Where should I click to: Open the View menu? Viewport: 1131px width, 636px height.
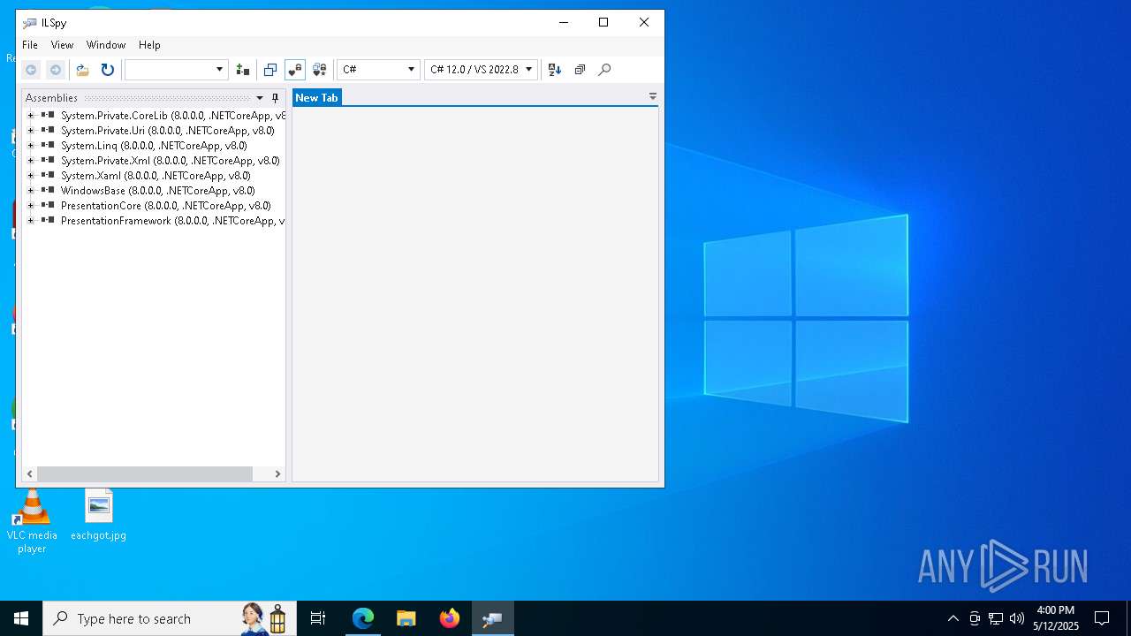point(62,45)
